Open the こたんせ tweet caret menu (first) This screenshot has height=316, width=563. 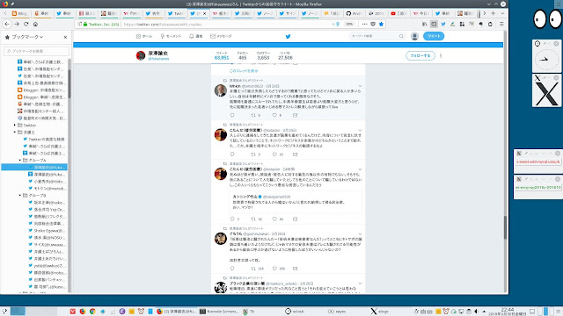coord(360,131)
